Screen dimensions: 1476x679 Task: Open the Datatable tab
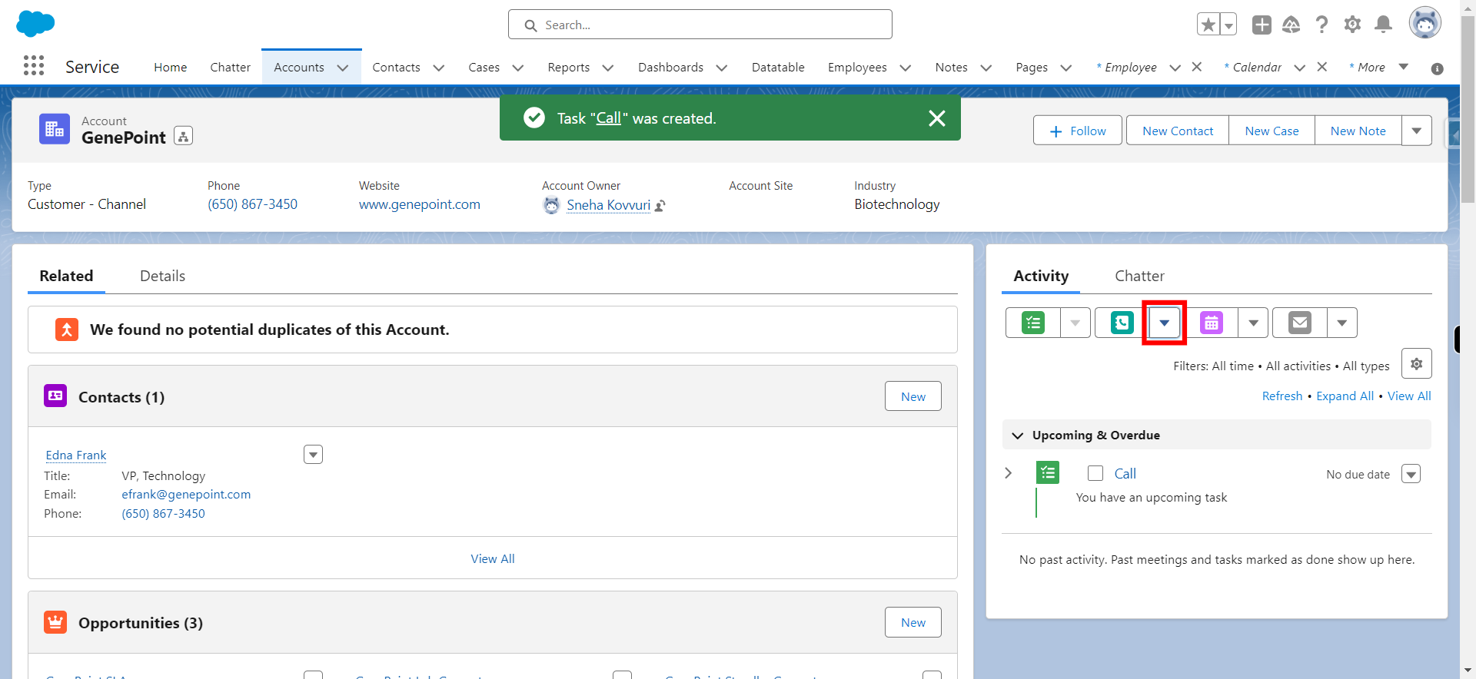(778, 68)
